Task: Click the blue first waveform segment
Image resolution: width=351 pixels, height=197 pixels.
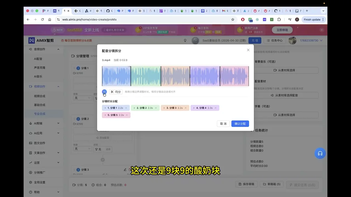Action: tap(116, 76)
